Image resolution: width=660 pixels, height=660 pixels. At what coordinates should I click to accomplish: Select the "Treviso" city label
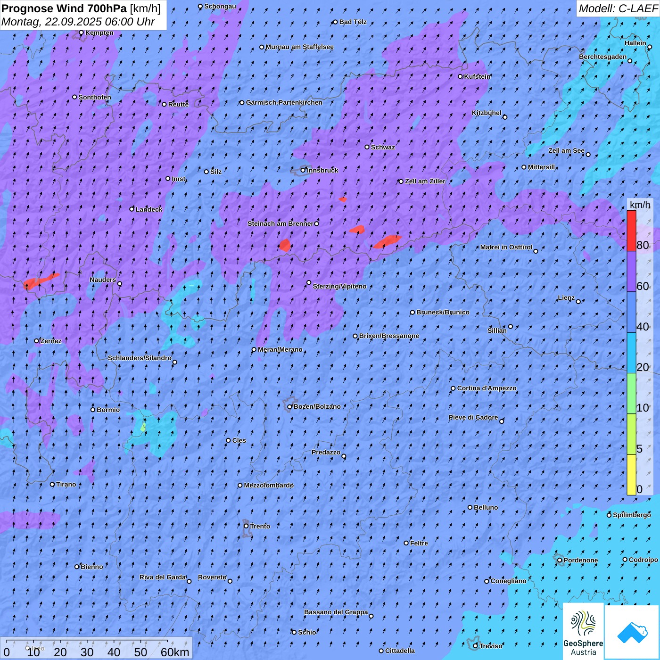491,646
